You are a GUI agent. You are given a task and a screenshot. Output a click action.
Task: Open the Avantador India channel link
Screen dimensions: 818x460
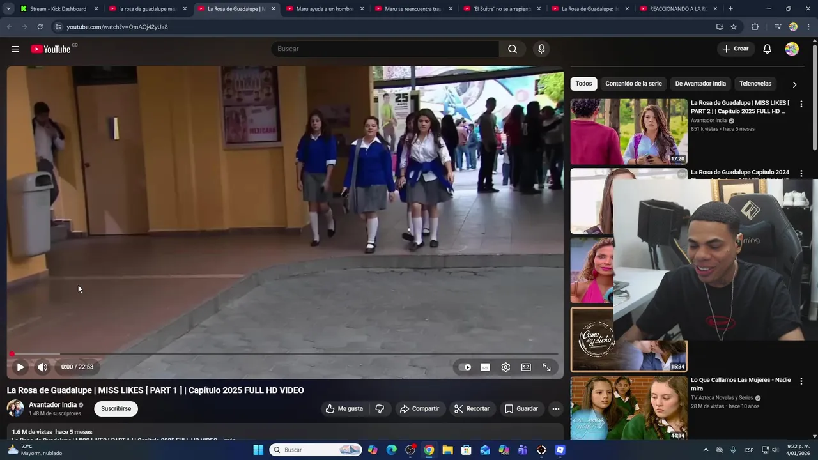pyautogui.click(x=52, y=405)
